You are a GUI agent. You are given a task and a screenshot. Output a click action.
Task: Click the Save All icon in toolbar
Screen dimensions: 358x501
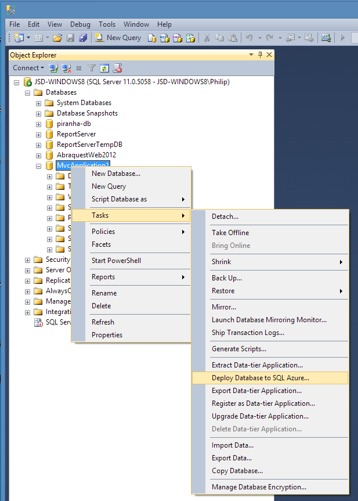(82, 38)
